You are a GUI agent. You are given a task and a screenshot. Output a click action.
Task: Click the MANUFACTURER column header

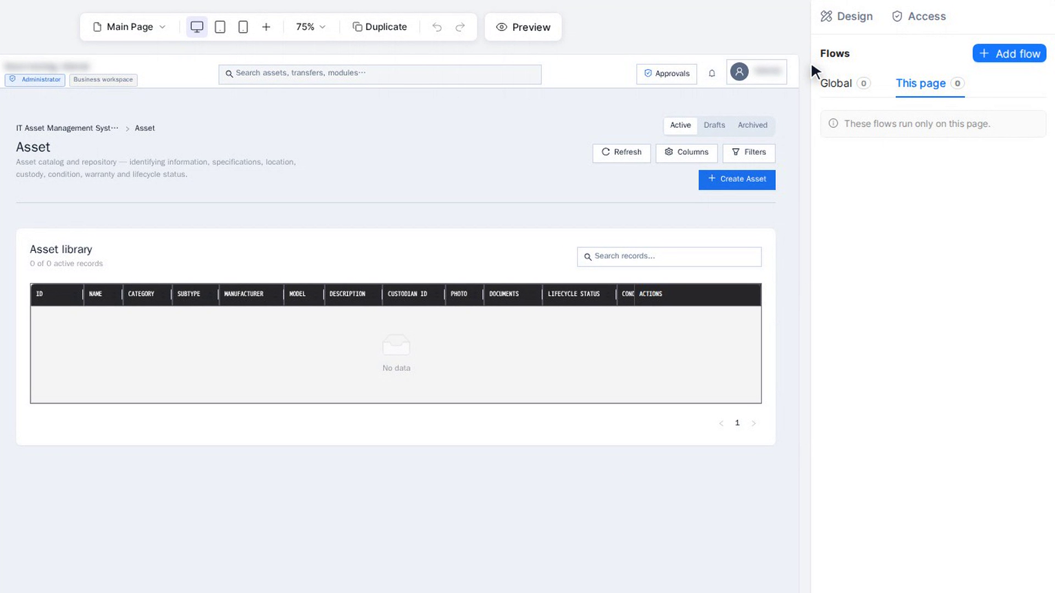pyautogui.click(x=251, y=294)
